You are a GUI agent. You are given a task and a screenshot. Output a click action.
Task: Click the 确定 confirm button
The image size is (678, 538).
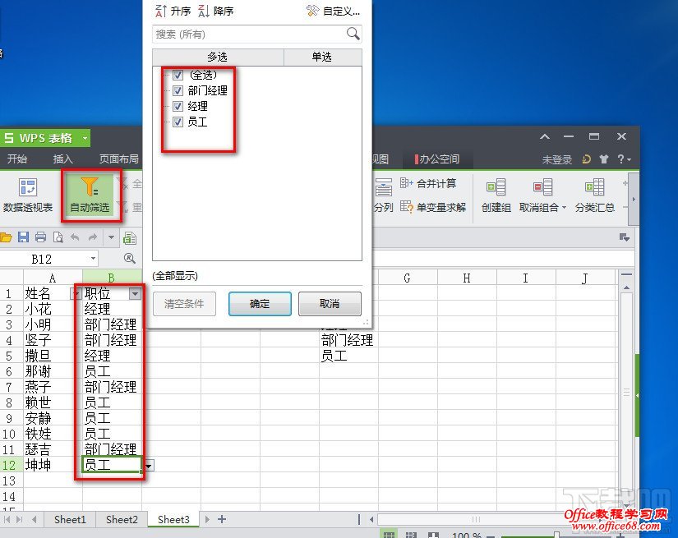click(260, 304)
